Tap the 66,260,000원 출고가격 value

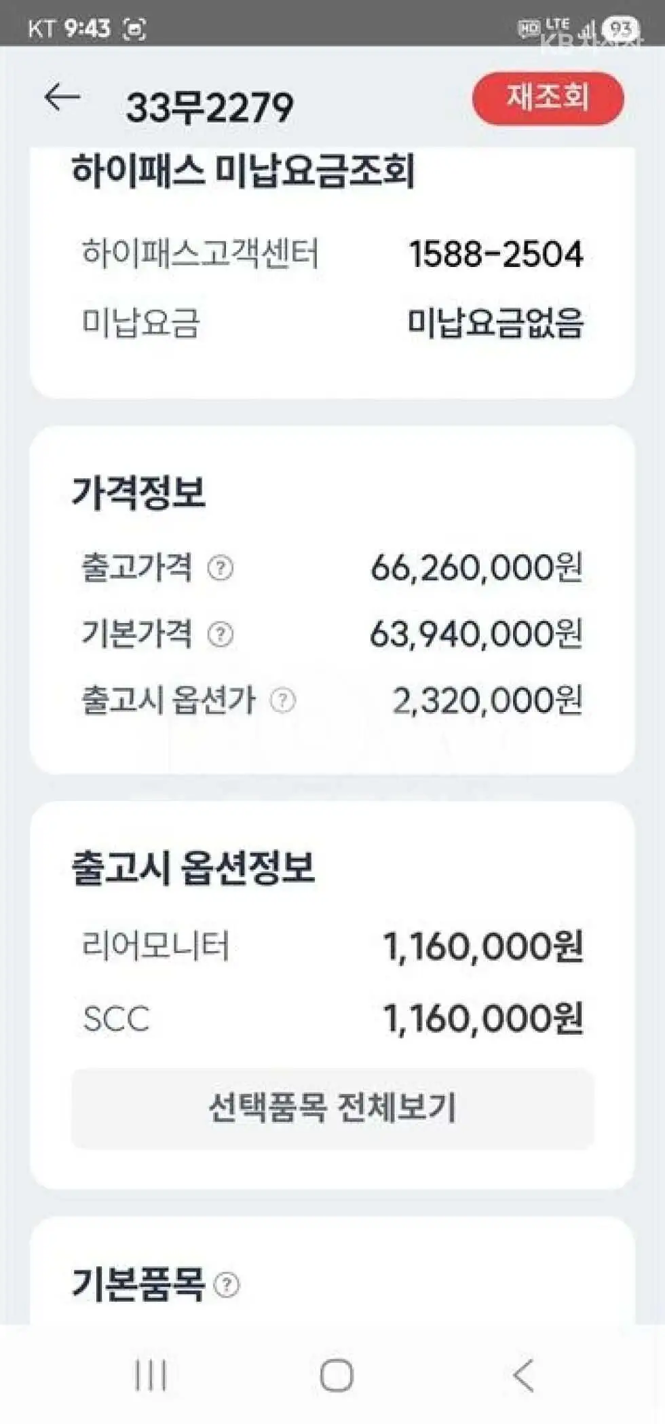(476, 568)
